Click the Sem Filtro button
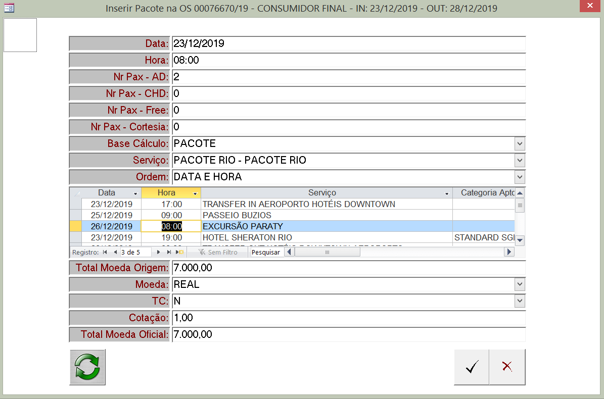604x399 pixels. [218, 252]
